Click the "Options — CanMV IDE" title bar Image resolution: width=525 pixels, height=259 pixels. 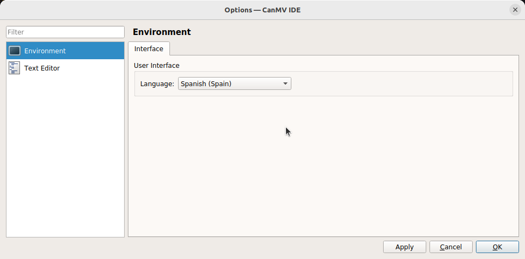[262, 10]
